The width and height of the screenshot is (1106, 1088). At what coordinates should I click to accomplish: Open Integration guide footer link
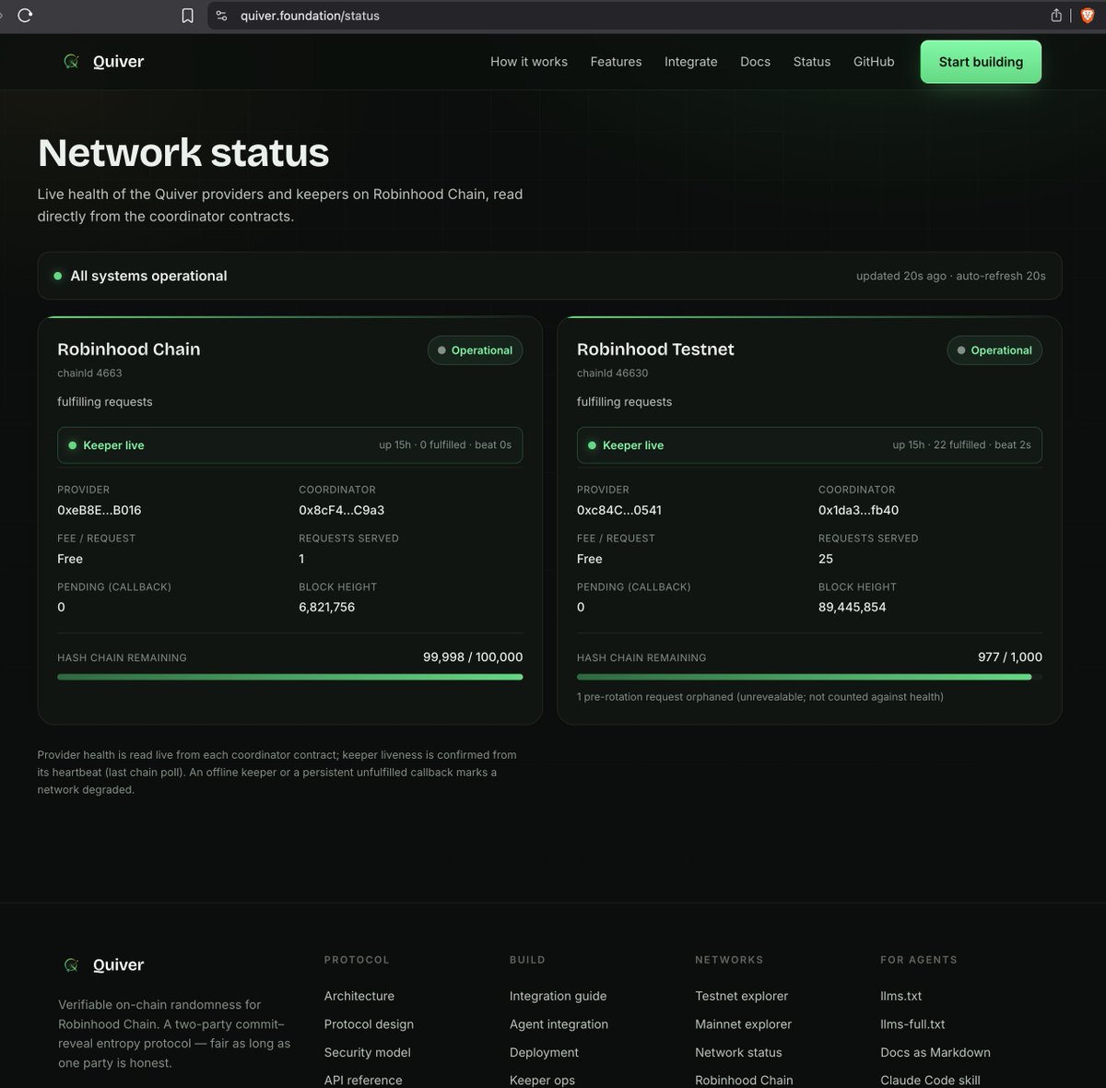point(559,996)
